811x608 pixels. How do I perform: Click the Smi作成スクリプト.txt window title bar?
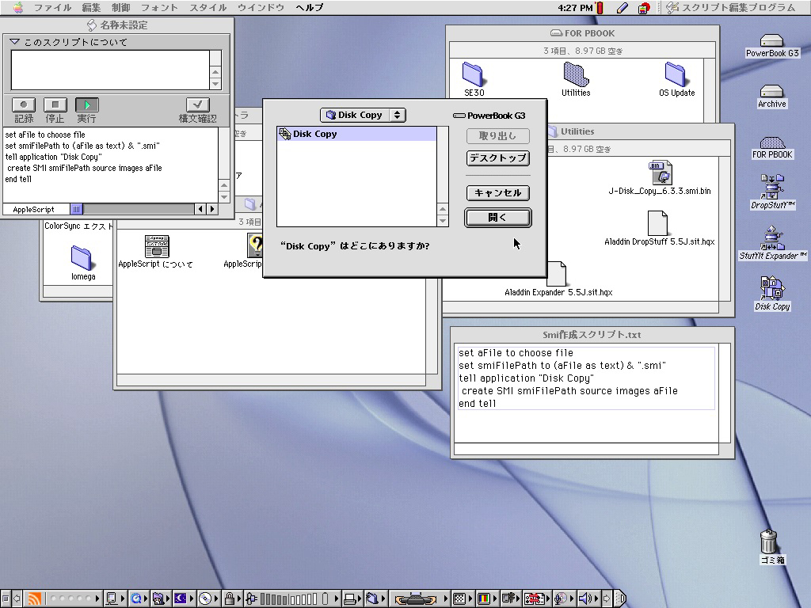point(592,335)
